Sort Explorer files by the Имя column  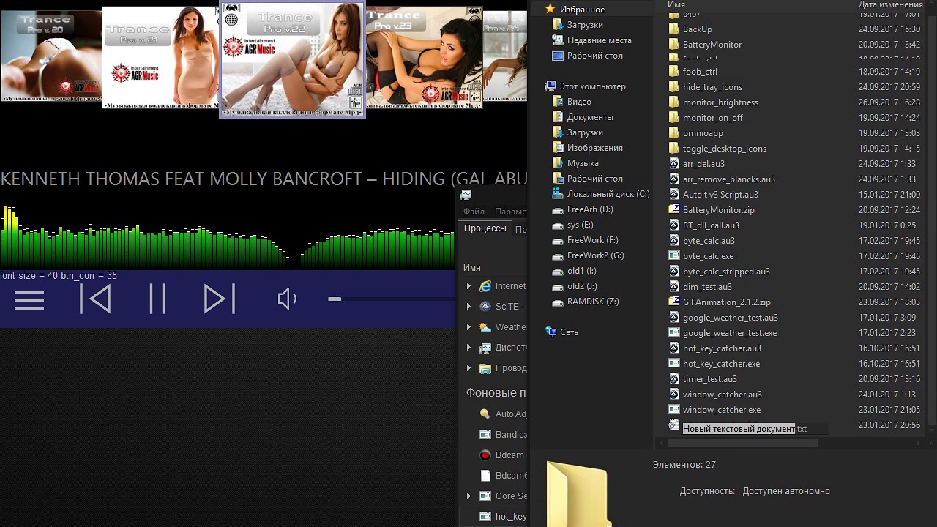point(676,5)
